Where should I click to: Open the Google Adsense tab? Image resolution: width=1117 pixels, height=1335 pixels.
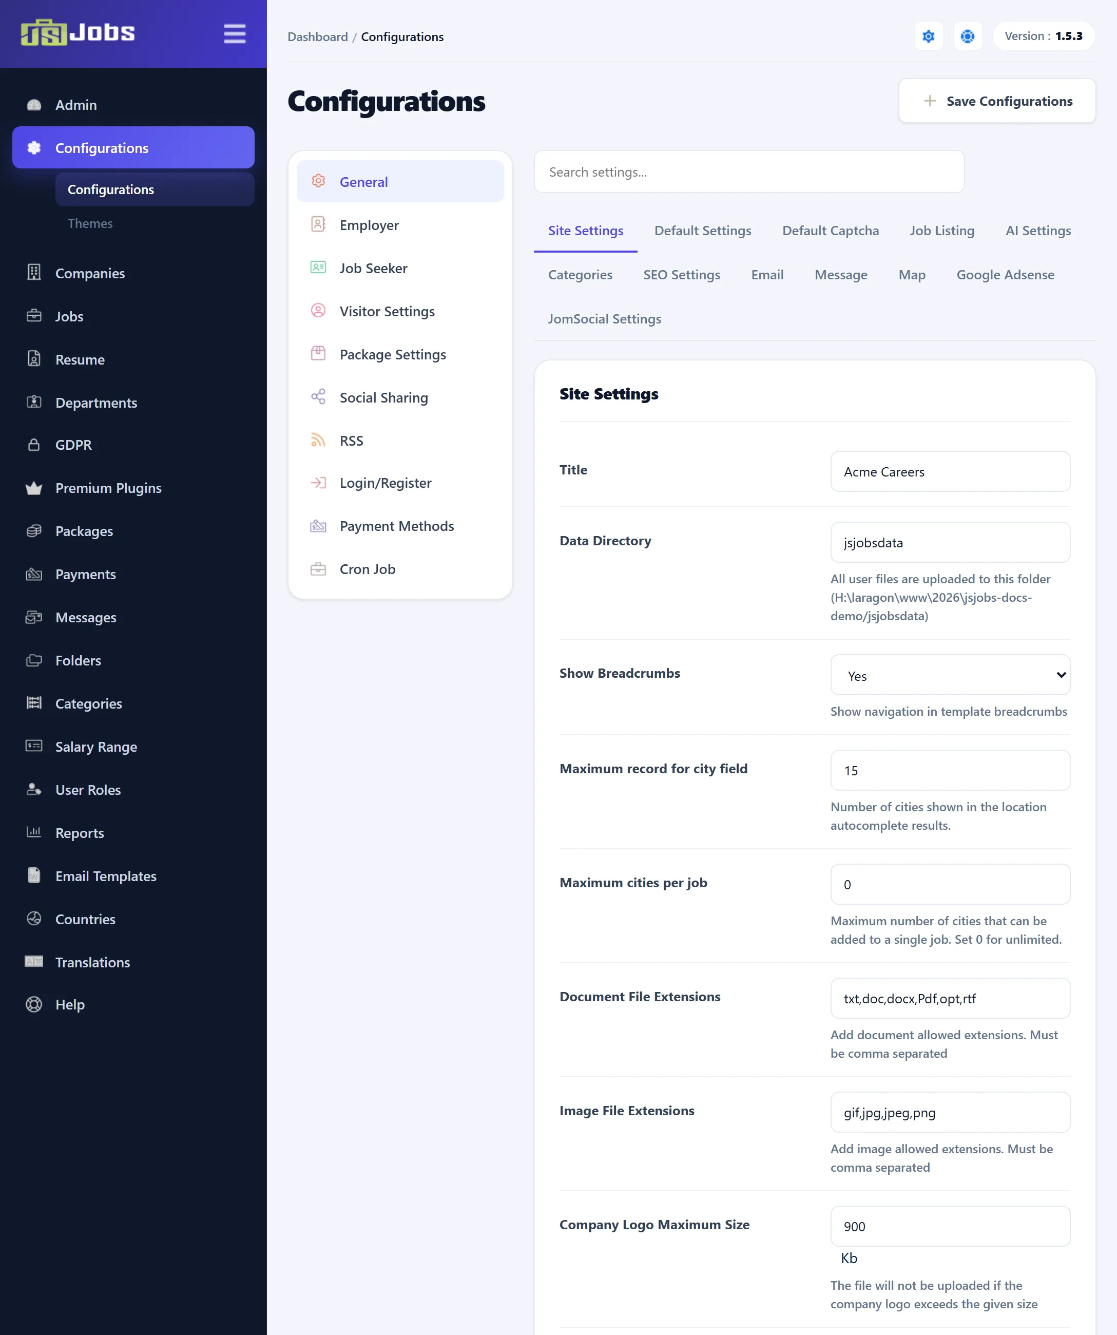click(x=1005, y=275)
